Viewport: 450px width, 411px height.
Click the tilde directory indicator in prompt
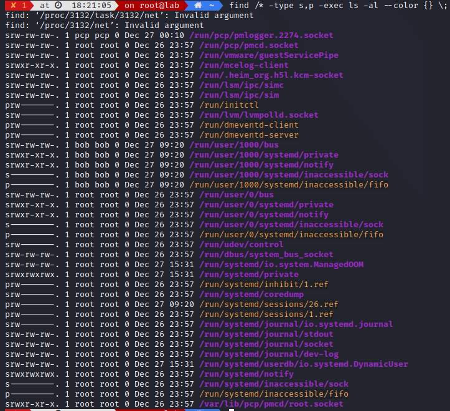click(212, 5)
